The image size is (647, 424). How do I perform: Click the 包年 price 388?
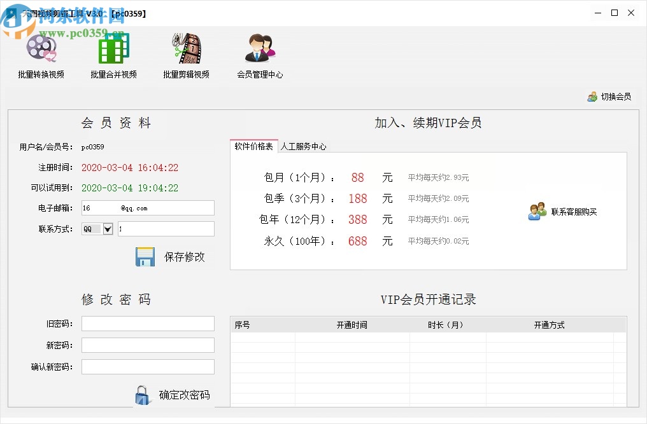pos(358,219)
